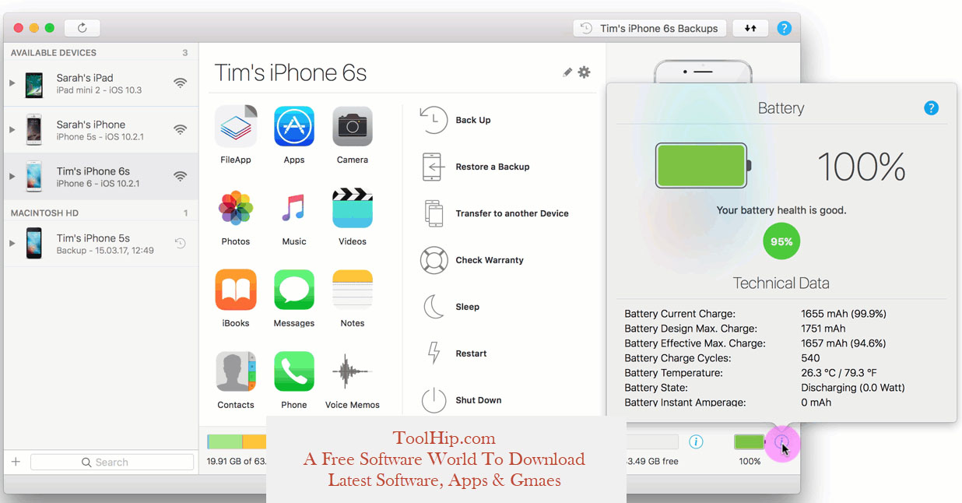The height and width of the screenshot is (503, 962).
Task: Expand Sarah's iPad device entry
Action: point(12,83)
